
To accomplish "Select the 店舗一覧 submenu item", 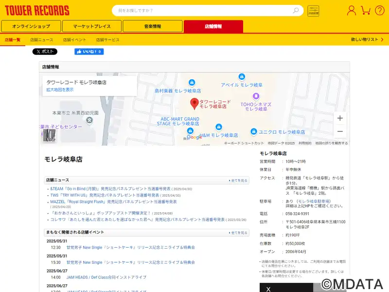I will 13,40.
